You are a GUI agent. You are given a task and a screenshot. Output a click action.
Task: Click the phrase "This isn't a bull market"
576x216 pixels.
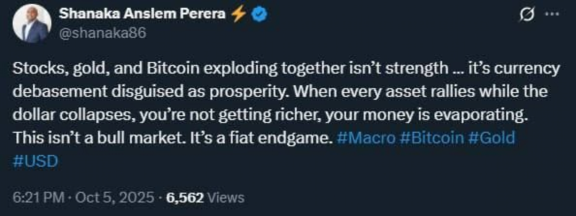[100, 138]
